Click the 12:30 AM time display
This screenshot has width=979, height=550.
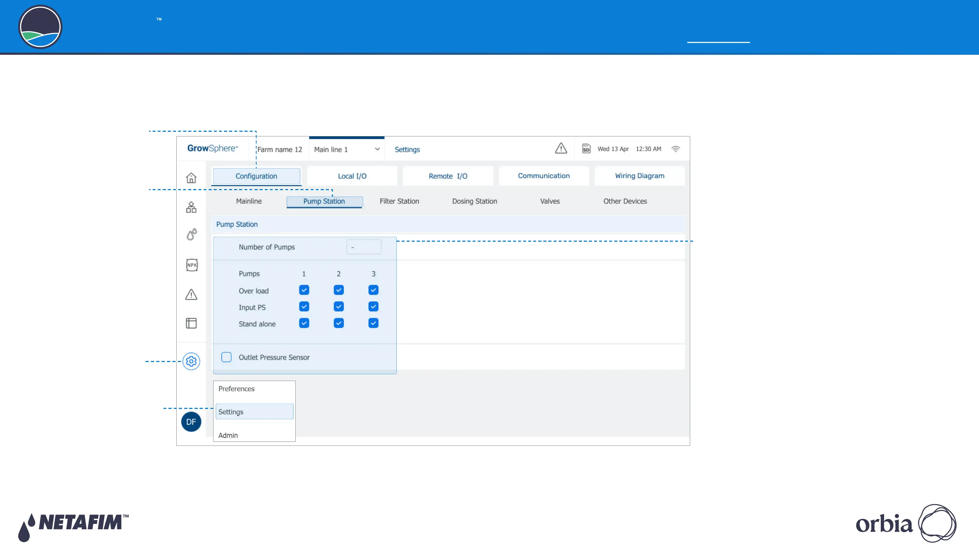(648, 149)
